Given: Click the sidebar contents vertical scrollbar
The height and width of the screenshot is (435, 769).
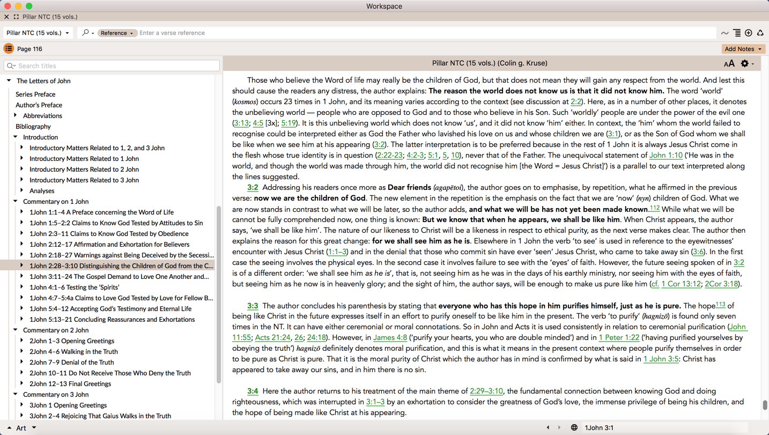Looking at the screenshot, I should coord(218,294).
